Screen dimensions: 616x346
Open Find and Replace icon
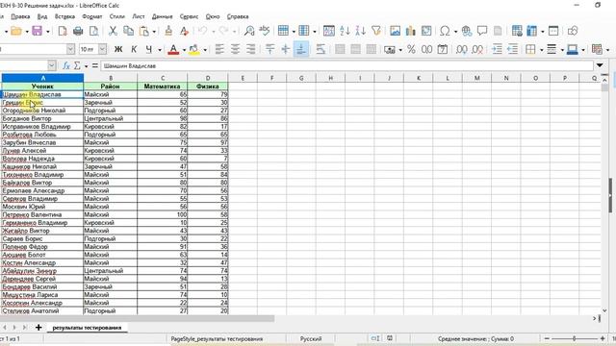(249, 31)
